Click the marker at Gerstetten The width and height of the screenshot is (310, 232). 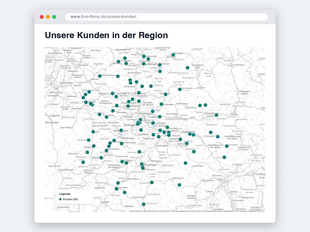[227, 146]
